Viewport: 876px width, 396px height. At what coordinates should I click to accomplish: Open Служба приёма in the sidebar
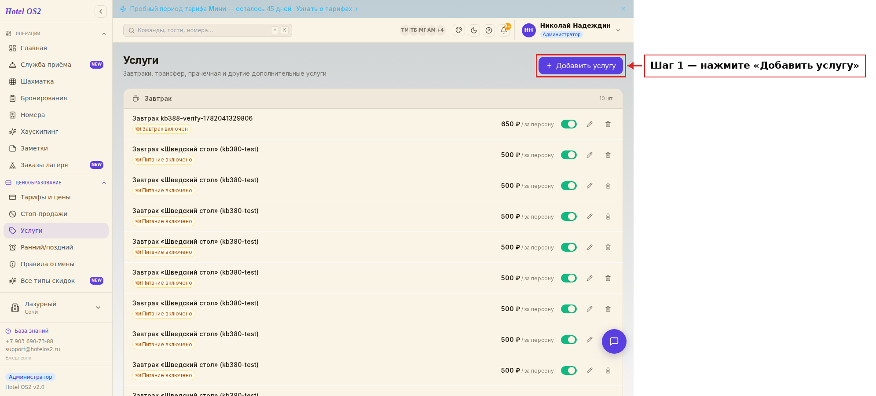tap(56, 65)
